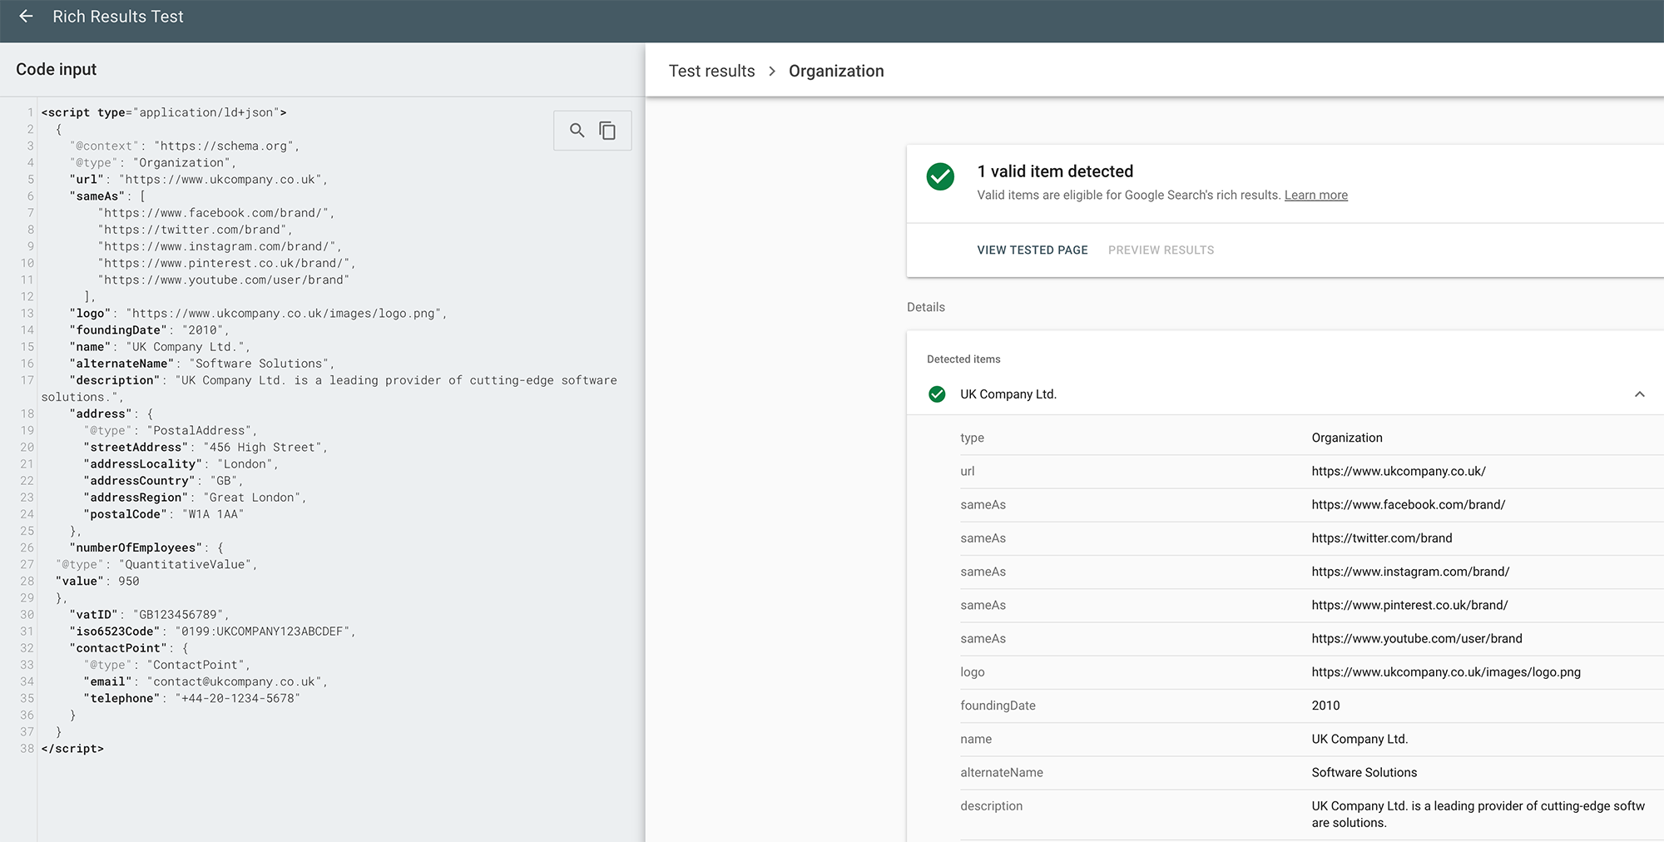This screenshot has height=842, width=1664.
Task: Select the Organization breadcrumb item
Action: point(837,72)
